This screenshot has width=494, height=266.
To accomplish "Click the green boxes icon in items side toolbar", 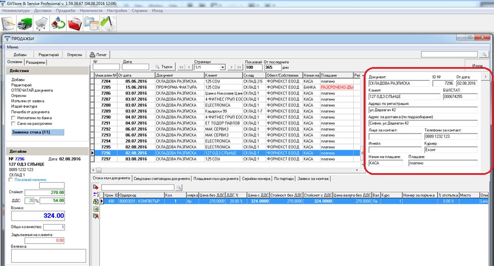I will point(96,201).
